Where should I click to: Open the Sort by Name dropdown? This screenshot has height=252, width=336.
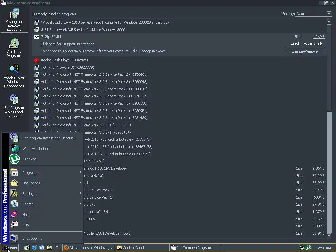click(x=329, y=14)
